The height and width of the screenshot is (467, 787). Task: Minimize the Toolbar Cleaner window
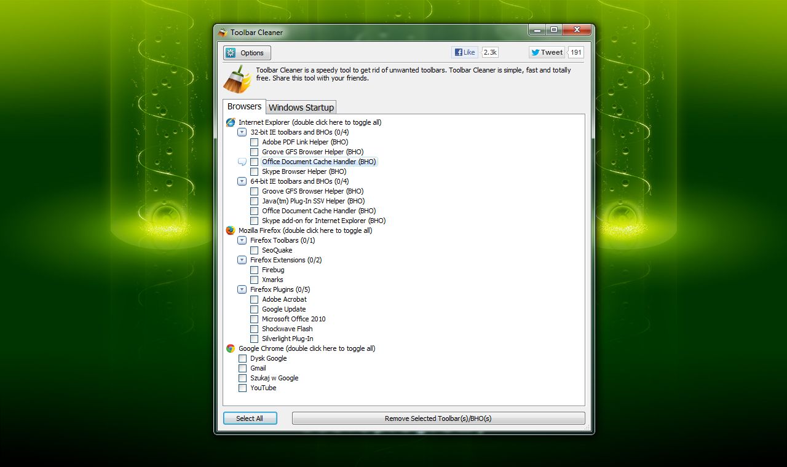(x=537, y=29)
